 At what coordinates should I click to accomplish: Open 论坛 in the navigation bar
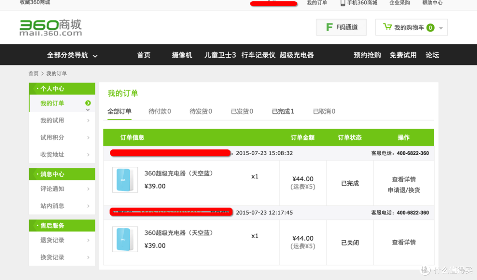click(432, 55)
